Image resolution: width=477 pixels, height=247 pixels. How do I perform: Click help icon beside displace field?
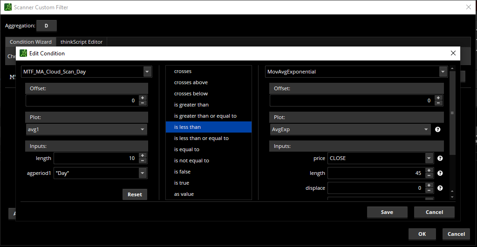pyautogui.click(x=440, y=188)
